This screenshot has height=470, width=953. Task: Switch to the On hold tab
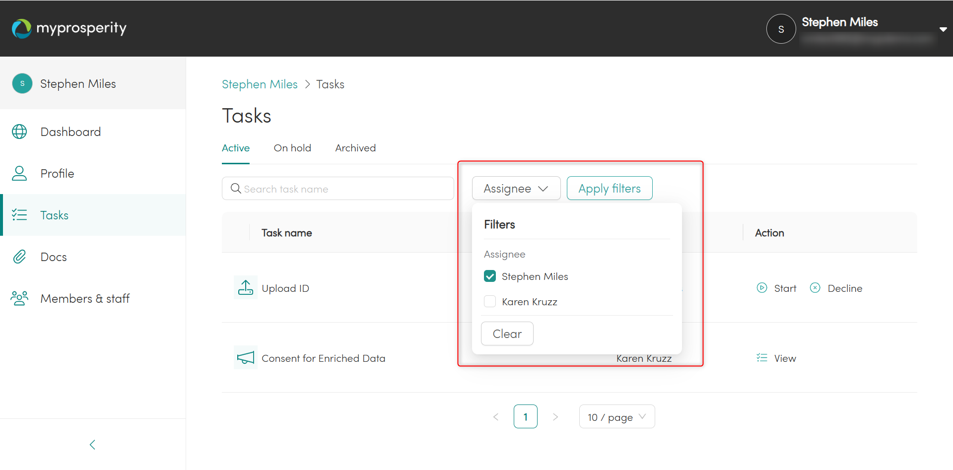(x=292, y=148)
